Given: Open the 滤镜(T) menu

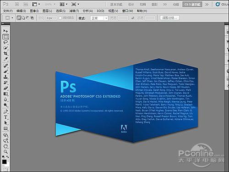Looking at the screenshot, I should [74, 11].
